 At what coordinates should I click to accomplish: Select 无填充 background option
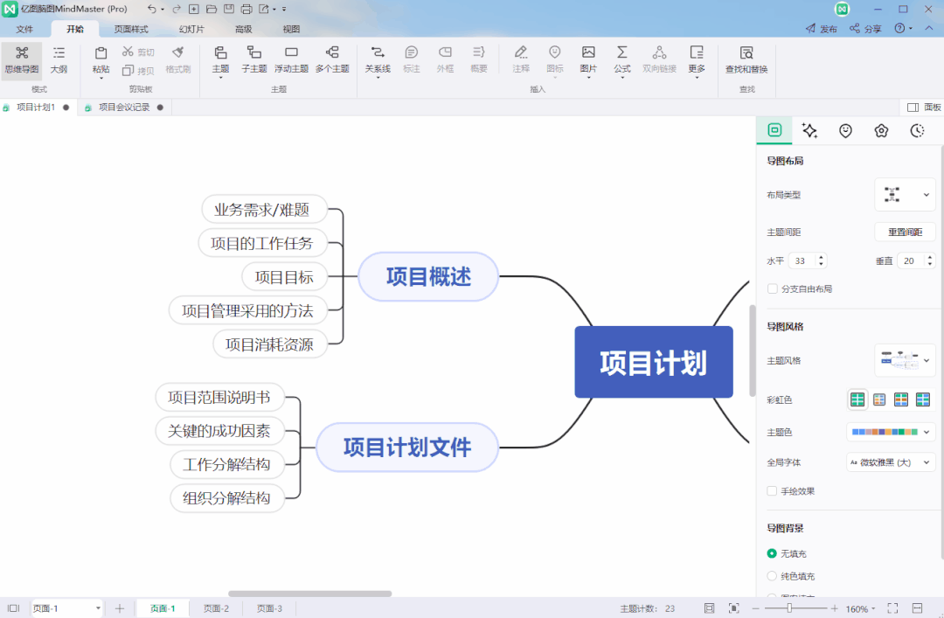(772, 553)
